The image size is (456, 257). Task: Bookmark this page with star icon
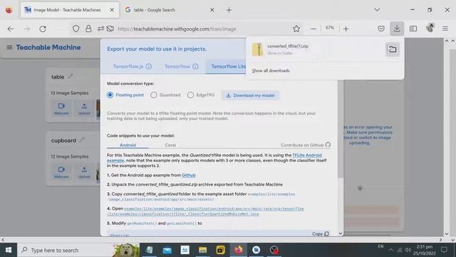(x=296, y=29)
